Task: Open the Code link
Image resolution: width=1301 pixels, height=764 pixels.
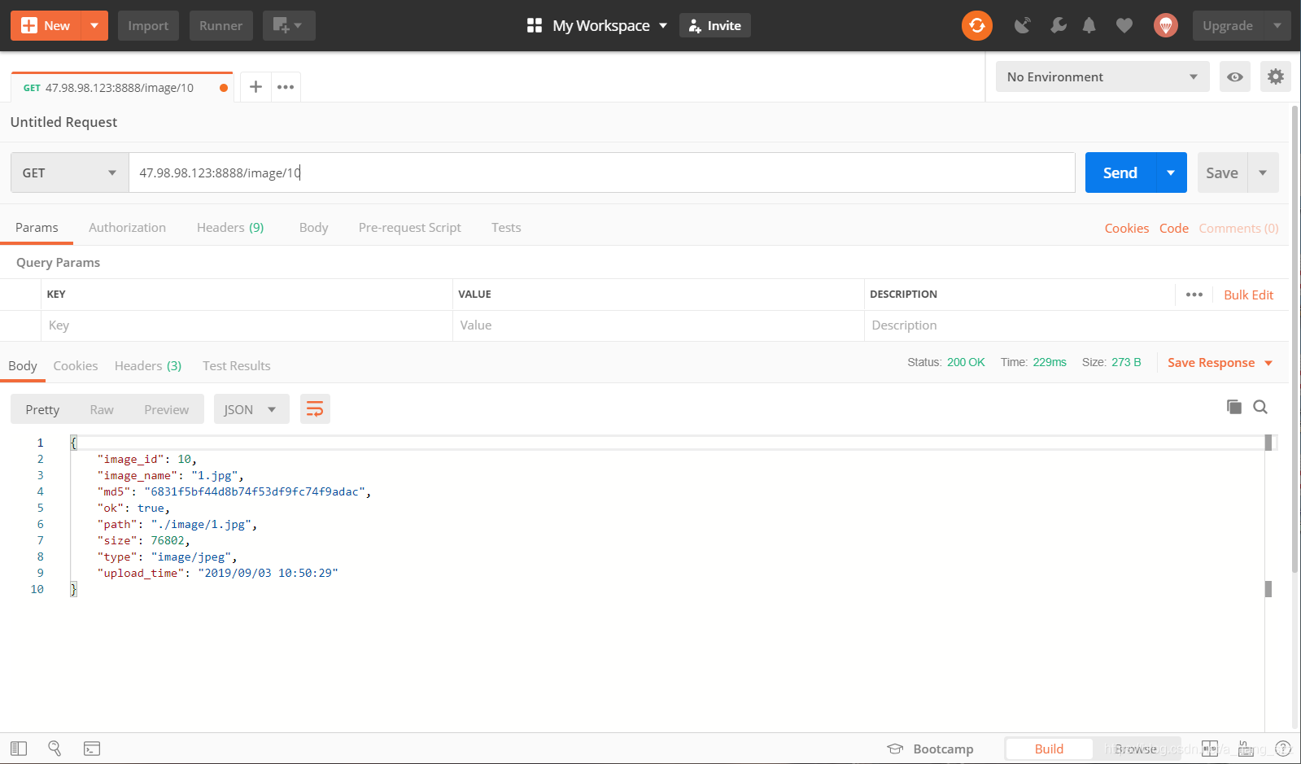Action: click(x=1174, y=229)
